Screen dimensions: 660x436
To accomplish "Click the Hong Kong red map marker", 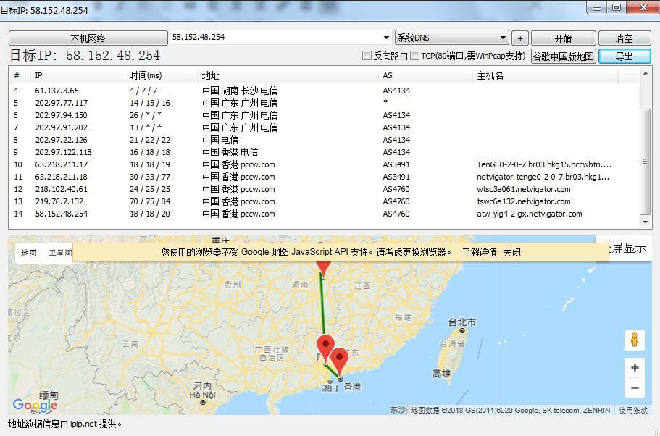I will 339,359.
